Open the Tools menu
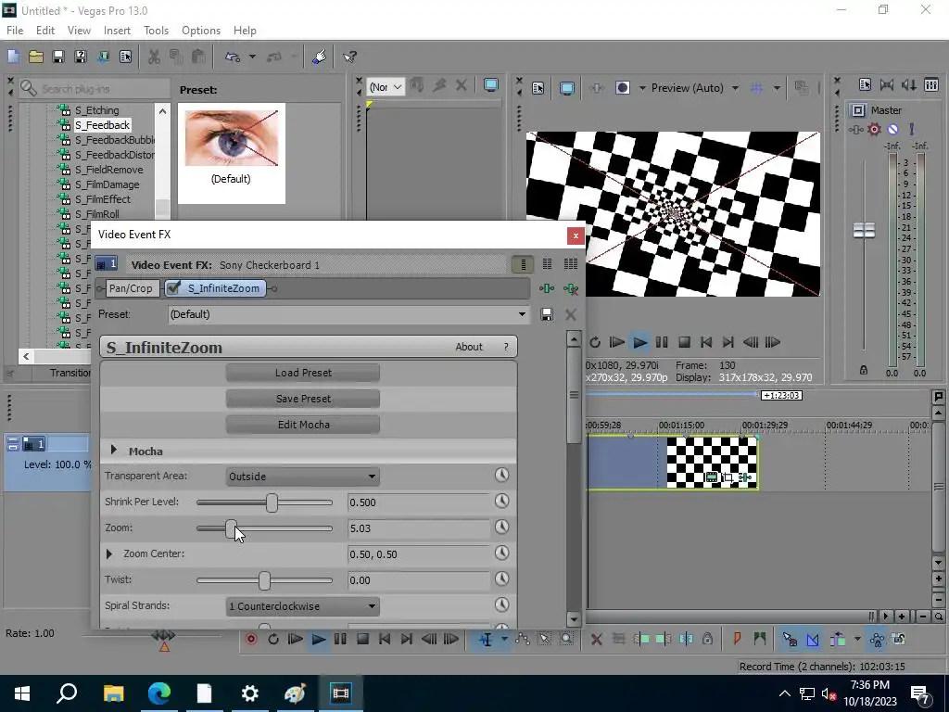 click(156, 31)
